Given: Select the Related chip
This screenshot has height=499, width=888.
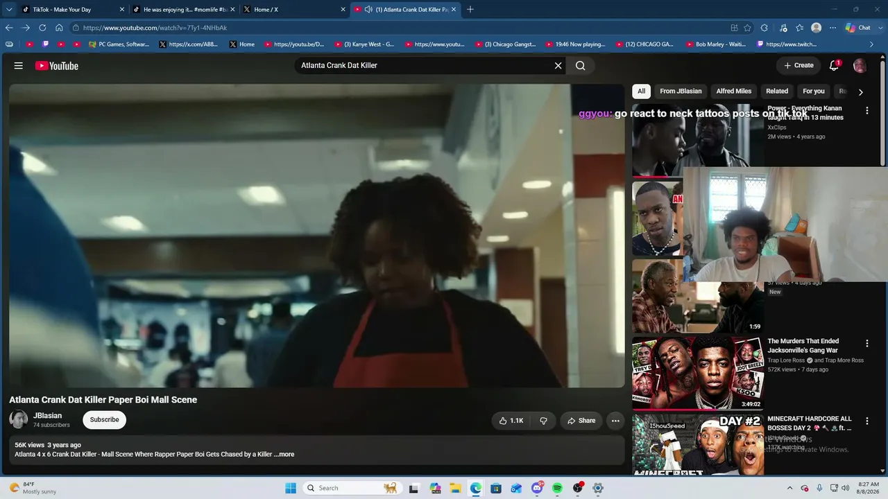Looking at the screenshot, I should tap(777, 91).
